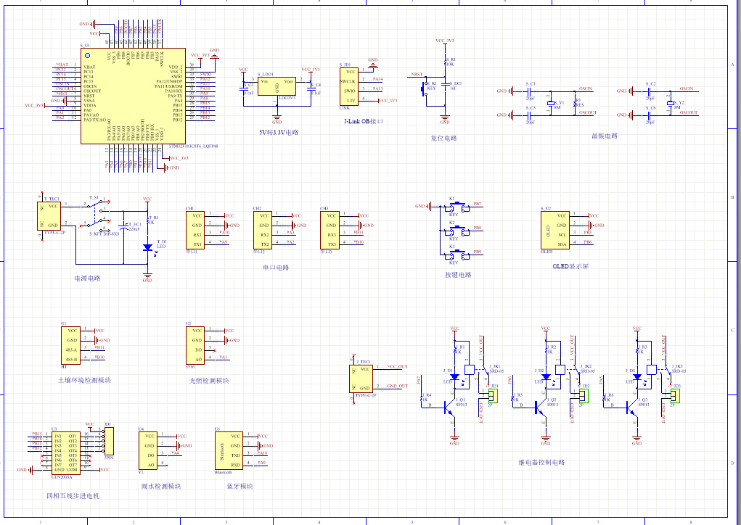This screenshot has height=525, width=741.
Task: Click the U4 YL rain sensor header
Action: pos(149,450)
